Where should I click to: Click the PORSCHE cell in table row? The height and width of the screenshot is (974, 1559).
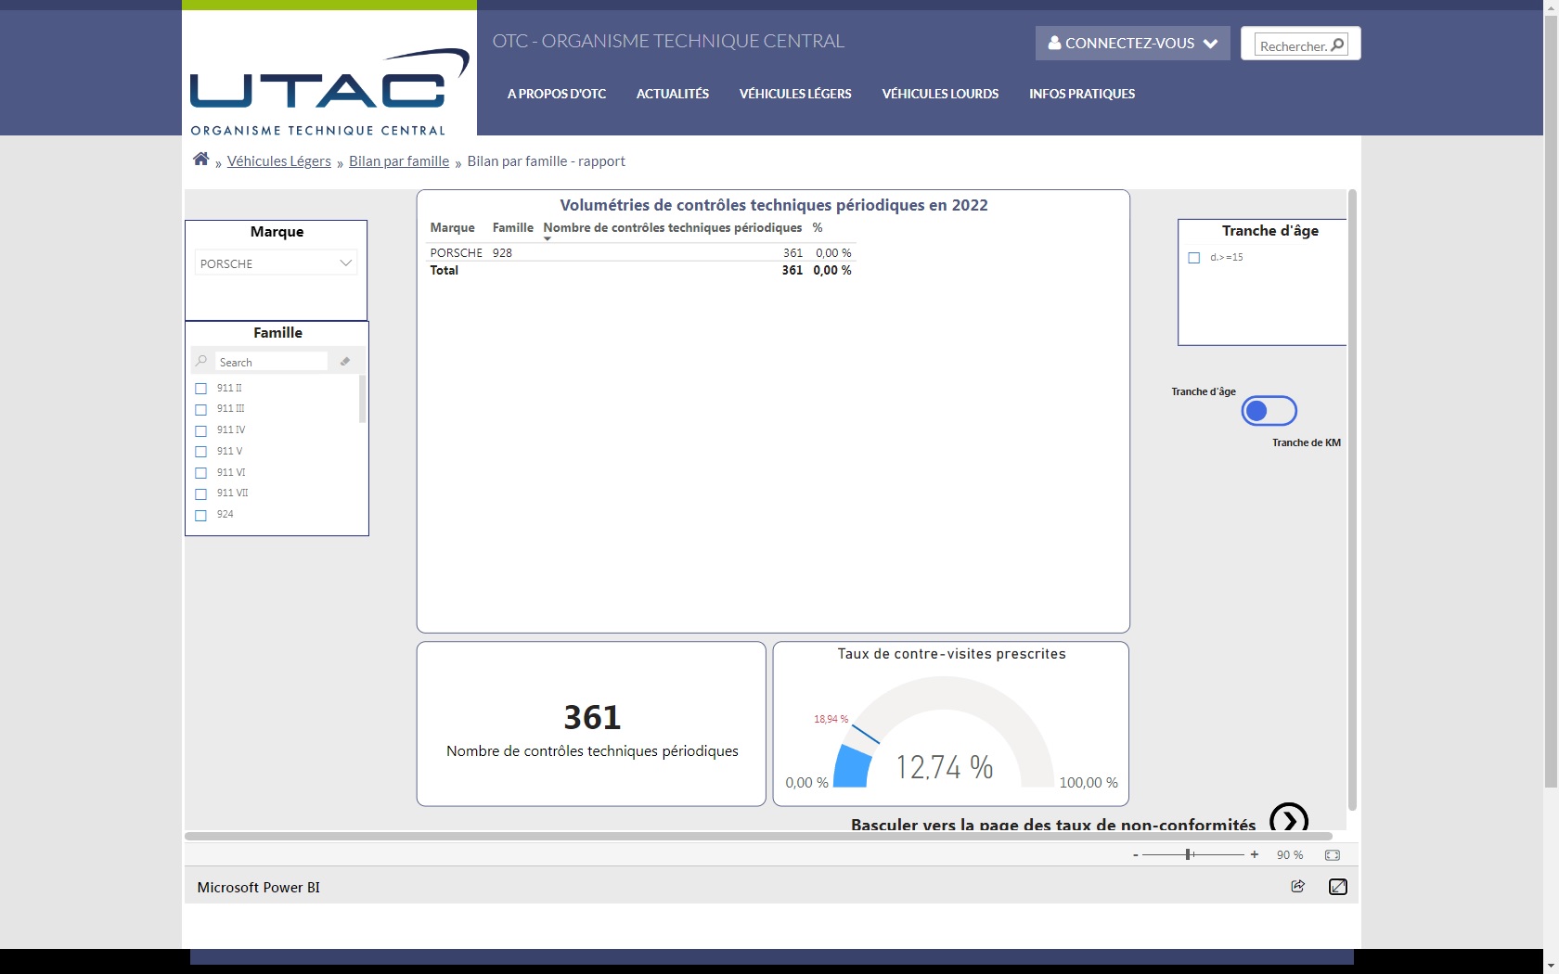457,252
